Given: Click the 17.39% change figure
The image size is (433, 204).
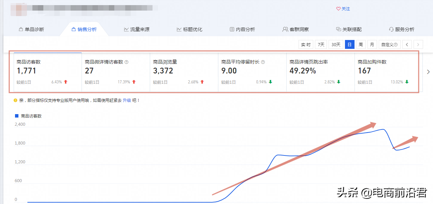Looking at the screenshot, I should [124, 82].
